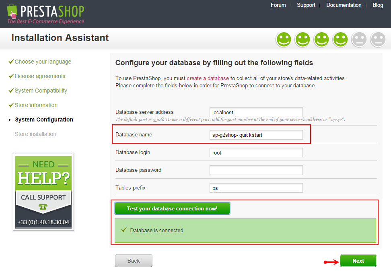Open the Documentation link
391x274 pixels.
tap(344, 5)
